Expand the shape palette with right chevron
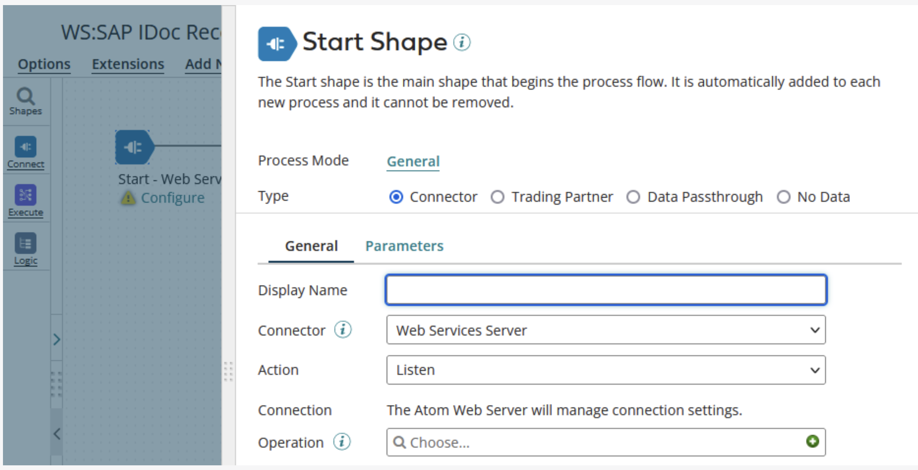Viewport: 918px width, 470px height. (x=57, y=339)
